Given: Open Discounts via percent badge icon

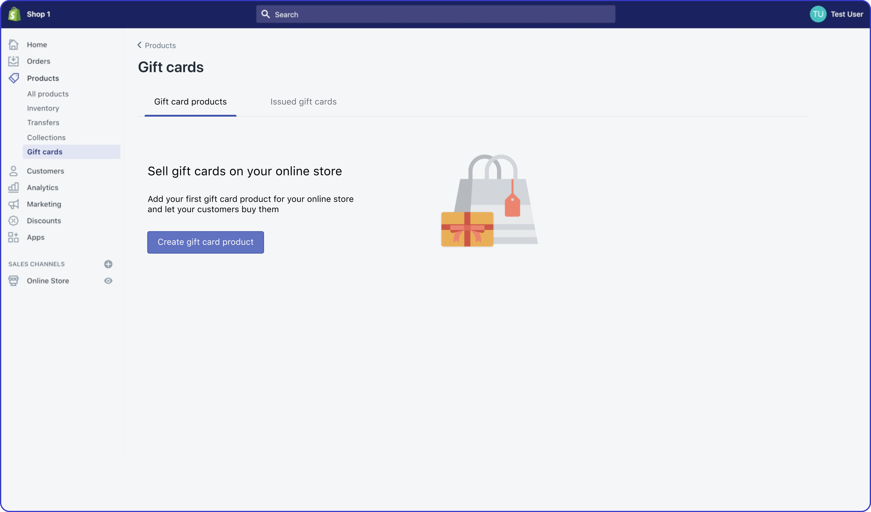Looking at the screenshot, I should click(x=14, y=220).
